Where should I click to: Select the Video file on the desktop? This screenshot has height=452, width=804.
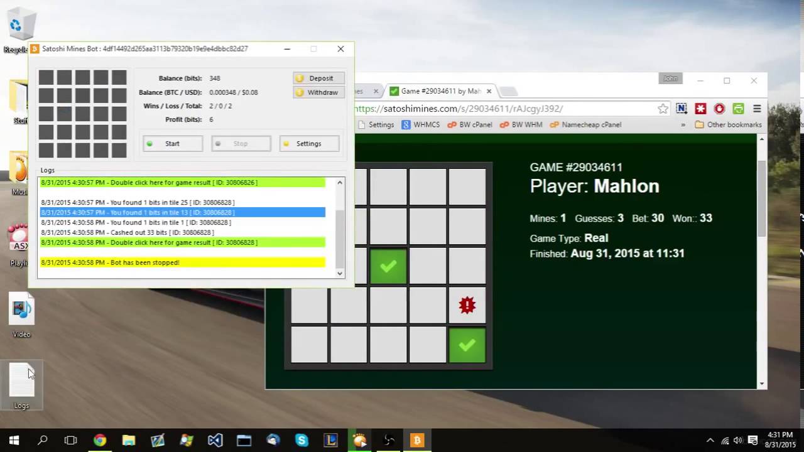[21, 314]
